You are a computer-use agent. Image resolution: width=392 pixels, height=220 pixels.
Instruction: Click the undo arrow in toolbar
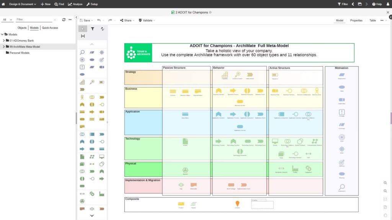point(99,20)
